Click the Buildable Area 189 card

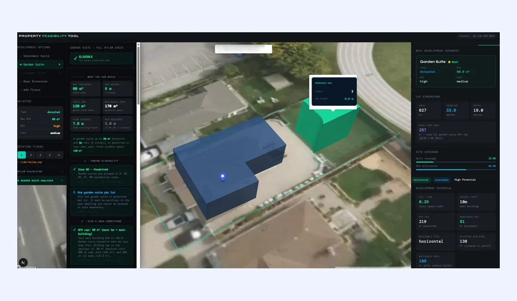pyautogui.click(x=435, y=261)
